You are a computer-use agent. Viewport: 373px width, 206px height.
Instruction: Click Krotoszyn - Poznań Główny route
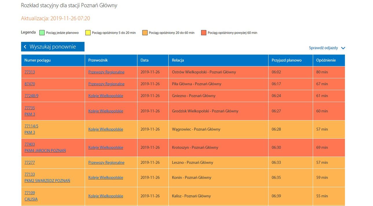pyautogui.click(x=195, y=147)
